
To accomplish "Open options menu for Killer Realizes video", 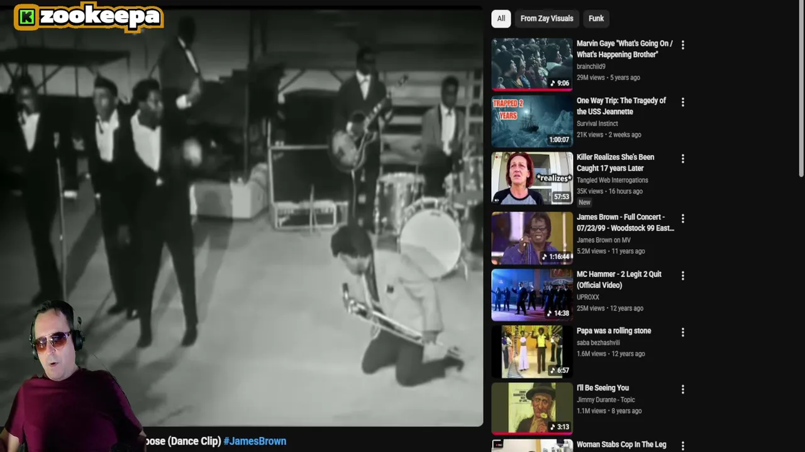I will click(x=682, y=159).
